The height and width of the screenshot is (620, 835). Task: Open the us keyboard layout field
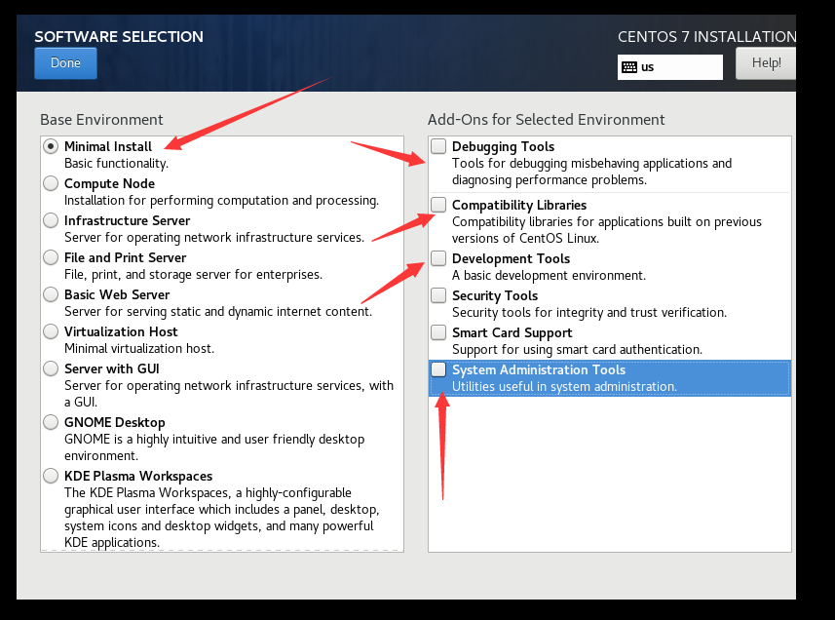[670, 67]
